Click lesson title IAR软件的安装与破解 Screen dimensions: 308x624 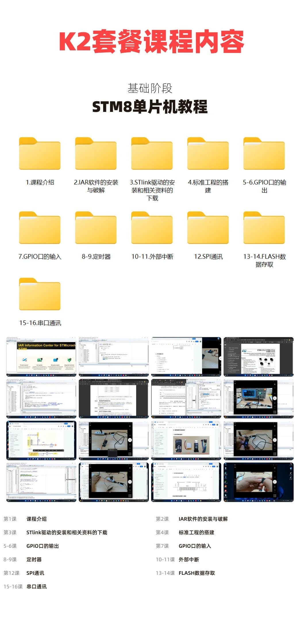tap(203, 519)
